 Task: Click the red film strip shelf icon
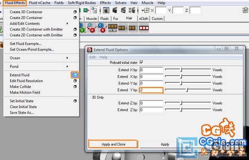pos(144,28)
